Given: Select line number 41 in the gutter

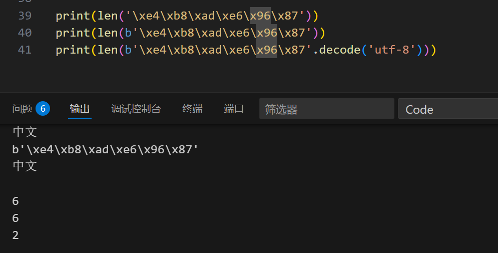Looking at the screenshot, I should pyautogui.click(x=25, y=50).
